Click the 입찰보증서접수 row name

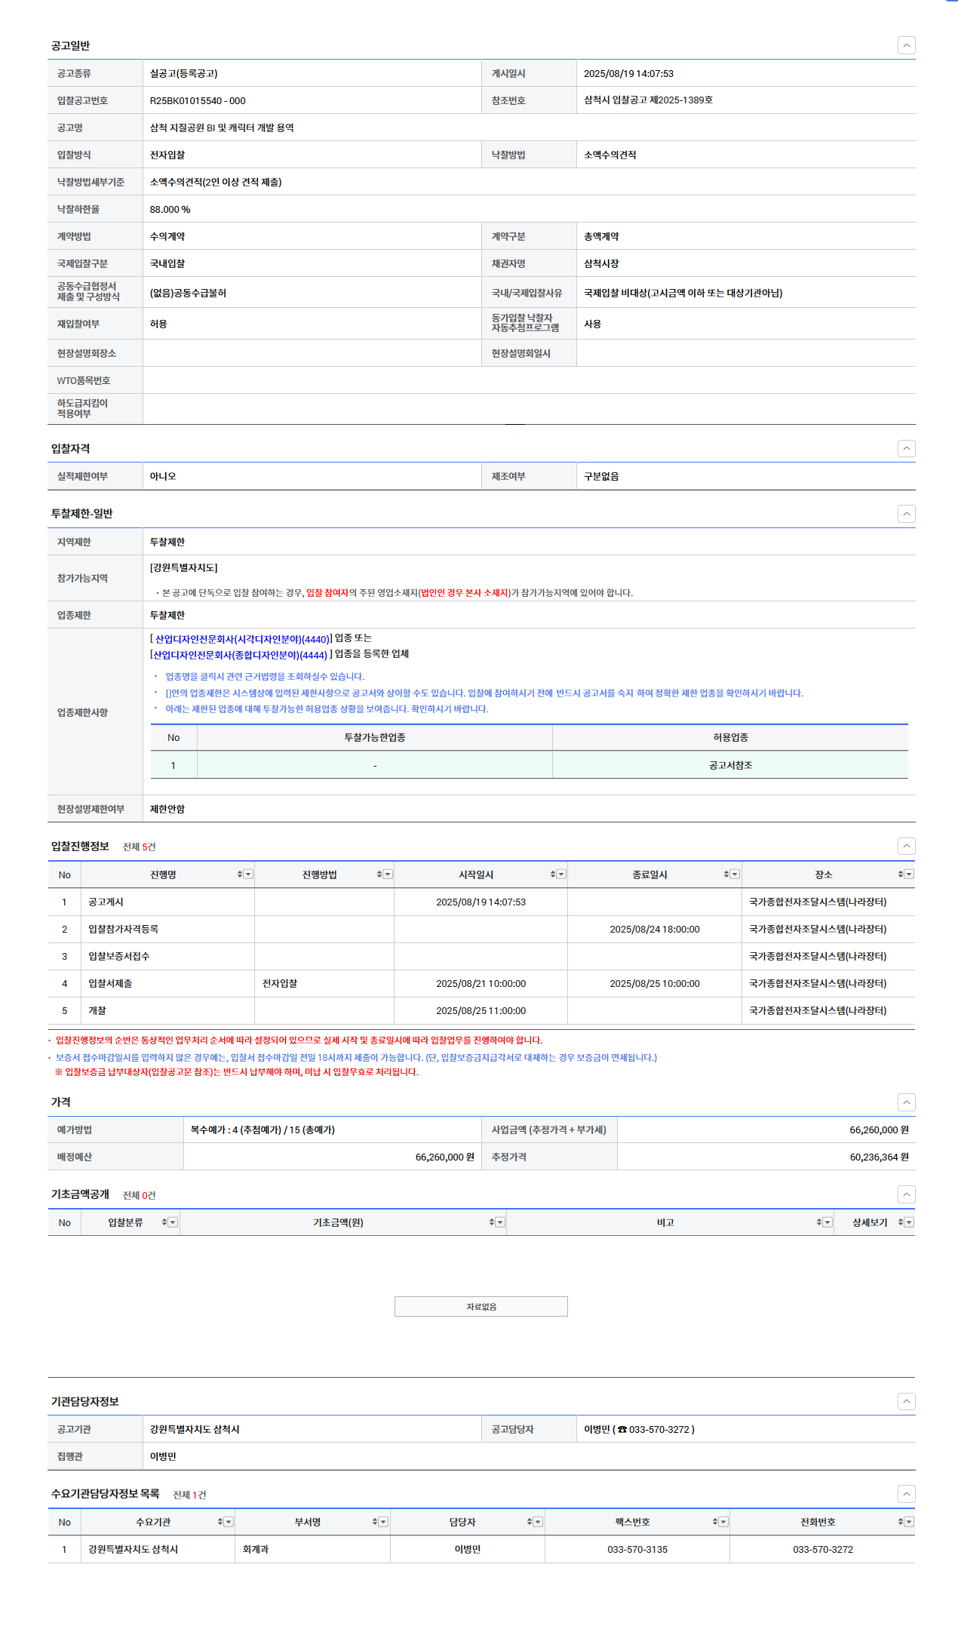click(x=118, y=957)
